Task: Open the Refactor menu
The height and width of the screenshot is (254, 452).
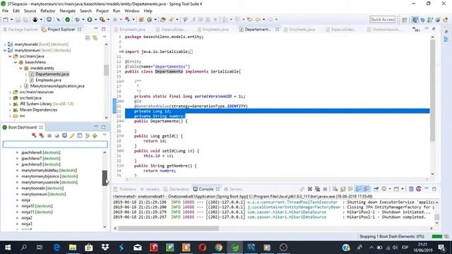Action: click(48, 11)
